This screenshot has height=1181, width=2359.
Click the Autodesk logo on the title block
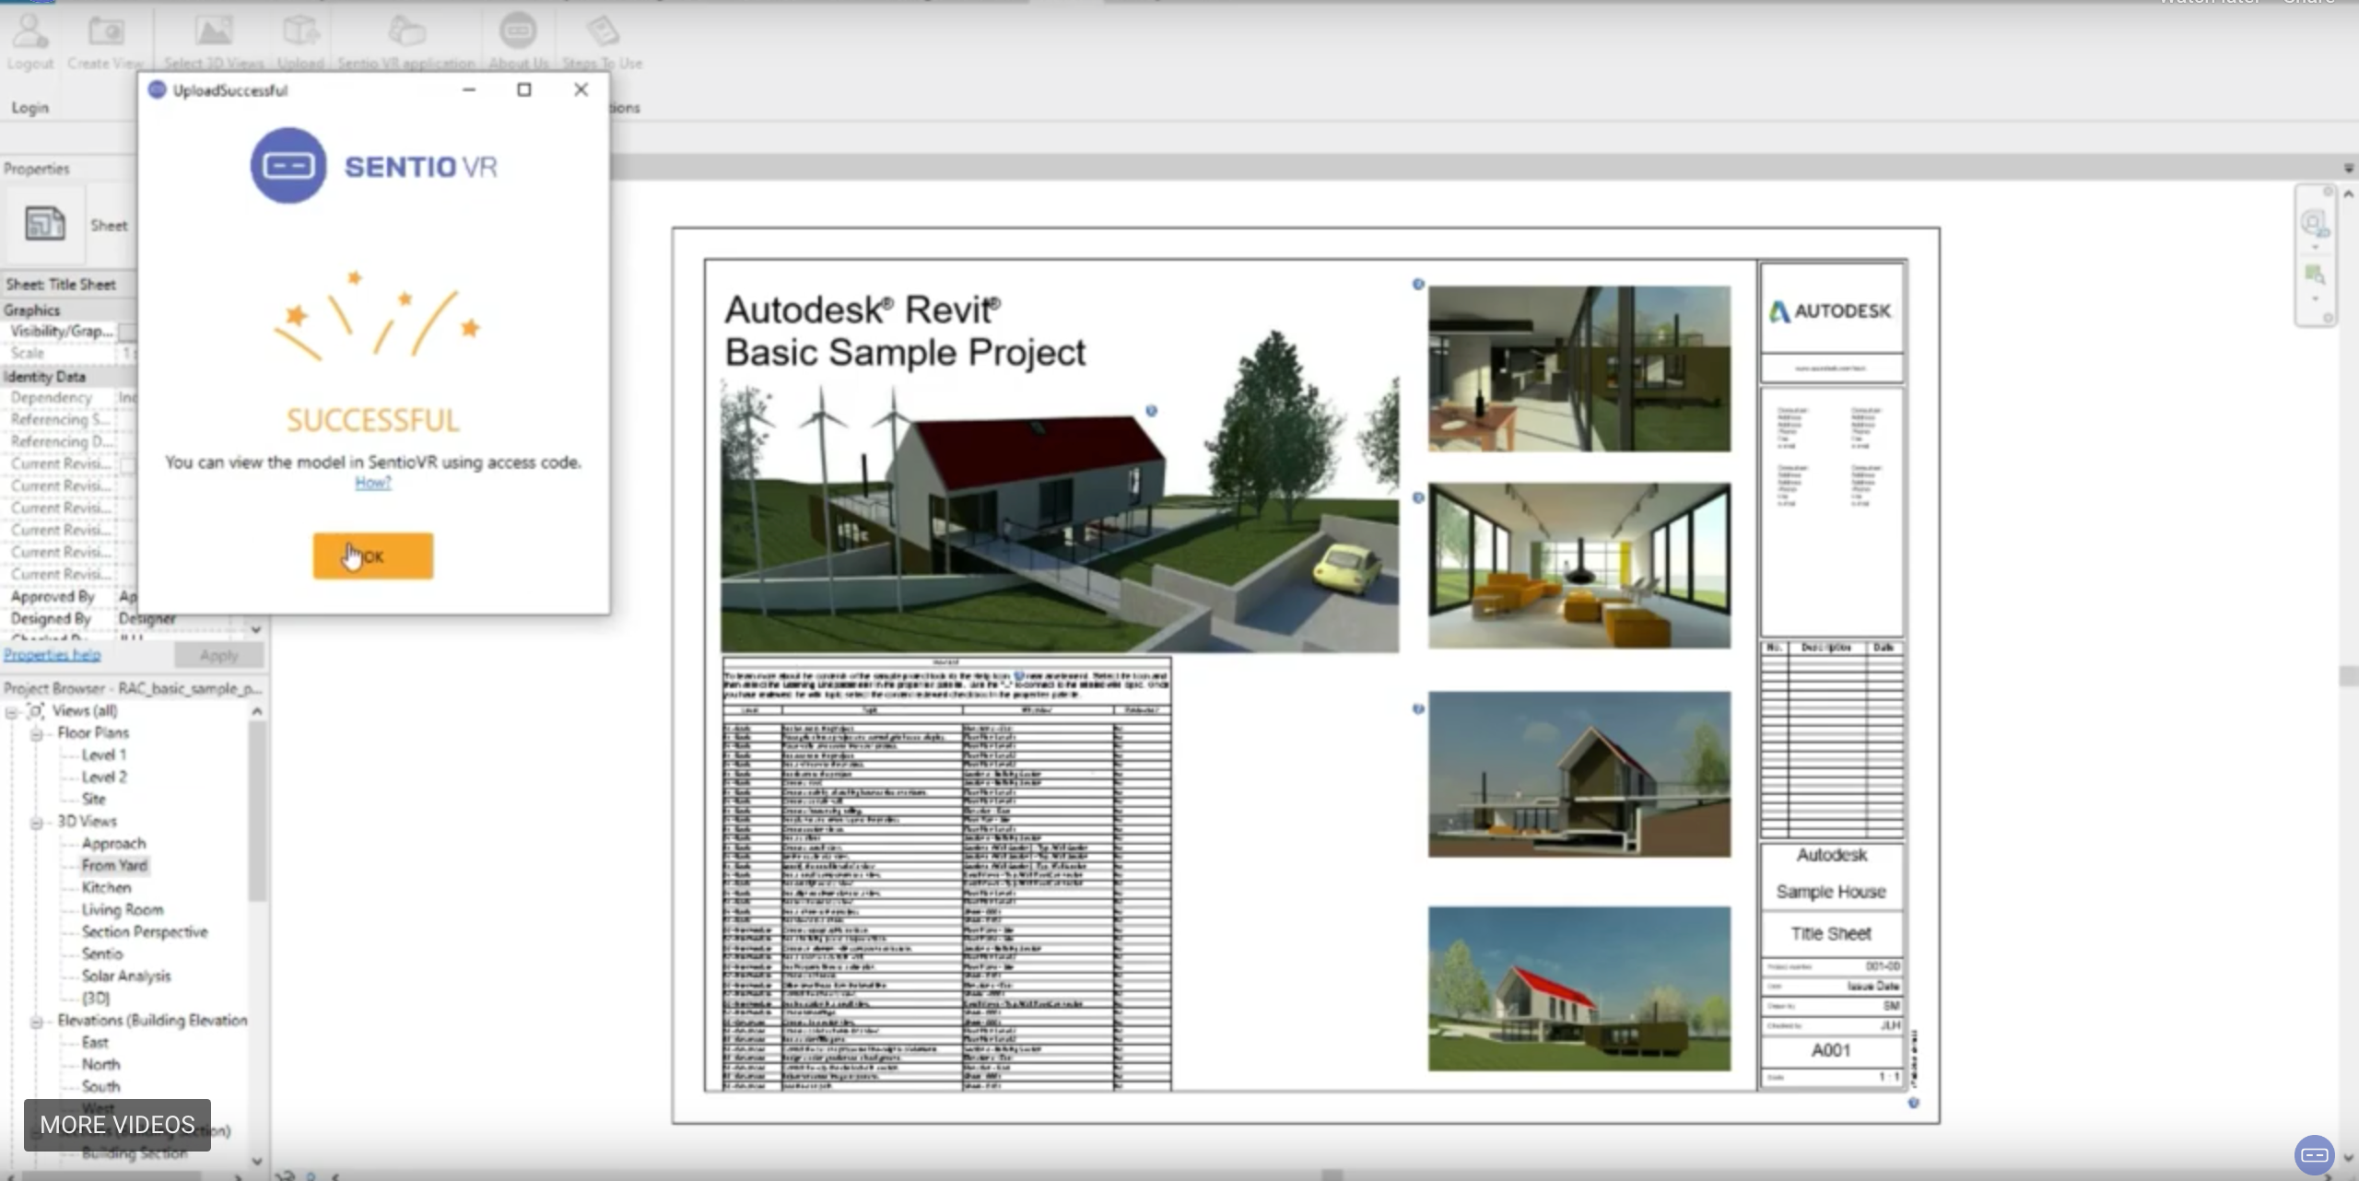(1830, 311)
